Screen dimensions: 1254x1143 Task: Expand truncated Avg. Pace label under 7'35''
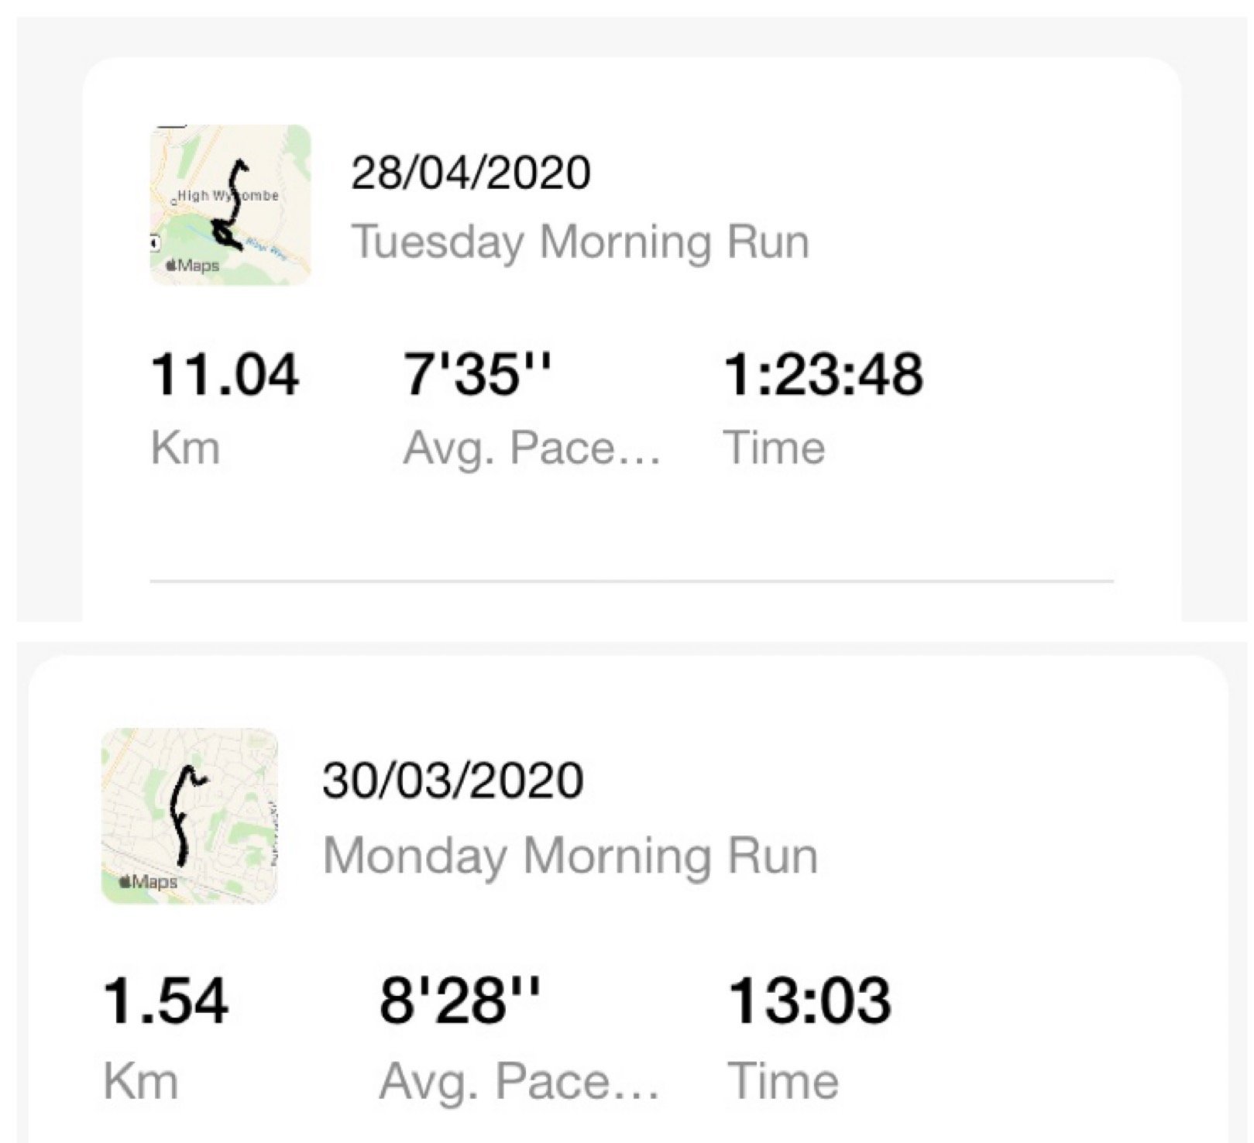point(531,448)
